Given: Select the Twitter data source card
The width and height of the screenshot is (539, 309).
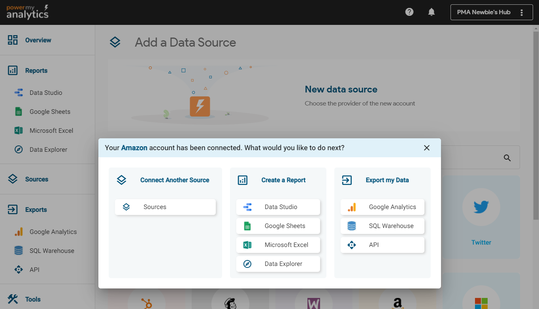Looking at the screenshot, I should click(481, 217).
